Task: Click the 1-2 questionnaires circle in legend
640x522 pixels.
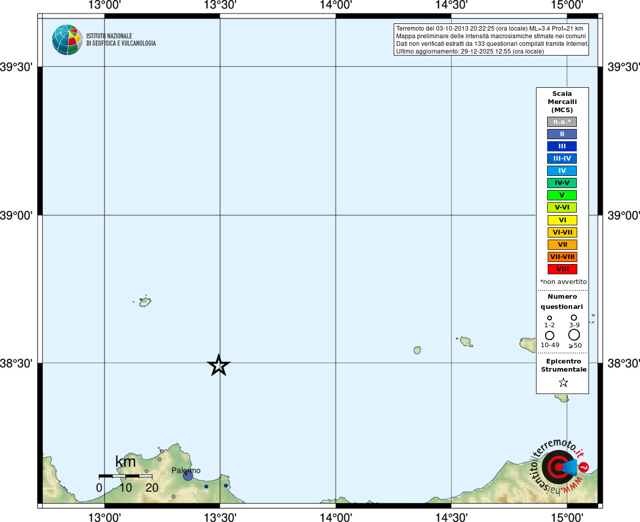Action: (x=549, y=318)
